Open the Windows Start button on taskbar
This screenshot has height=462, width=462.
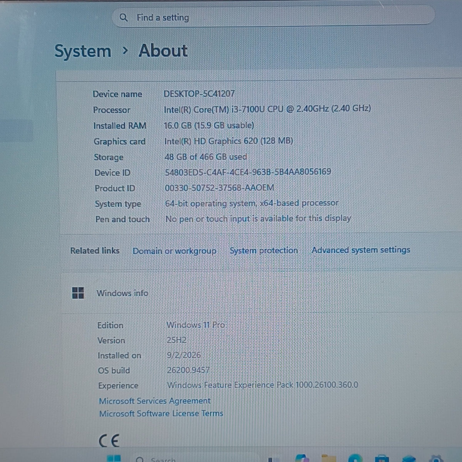[x=114, y=459]
